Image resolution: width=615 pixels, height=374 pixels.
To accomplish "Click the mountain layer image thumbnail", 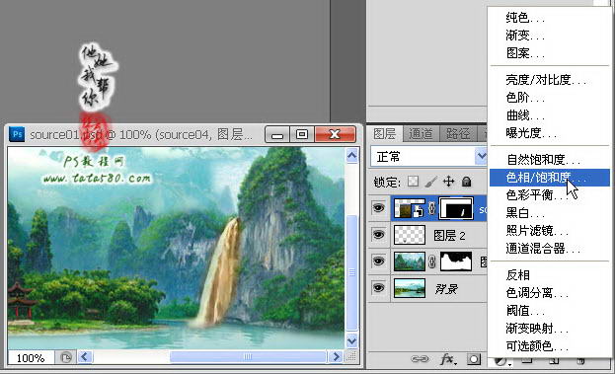I will [409, 262].
